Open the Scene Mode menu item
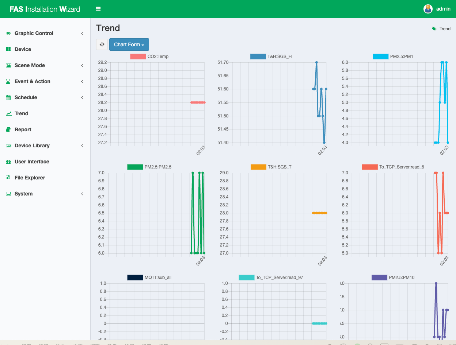456x345 pixels. [30, 65]
